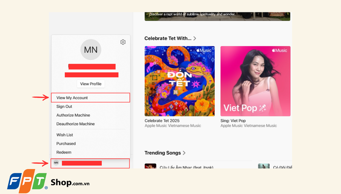Open the gear settings icon in account popup
The height and width of the screenshot is (194, 341).
tap(123, 42)
